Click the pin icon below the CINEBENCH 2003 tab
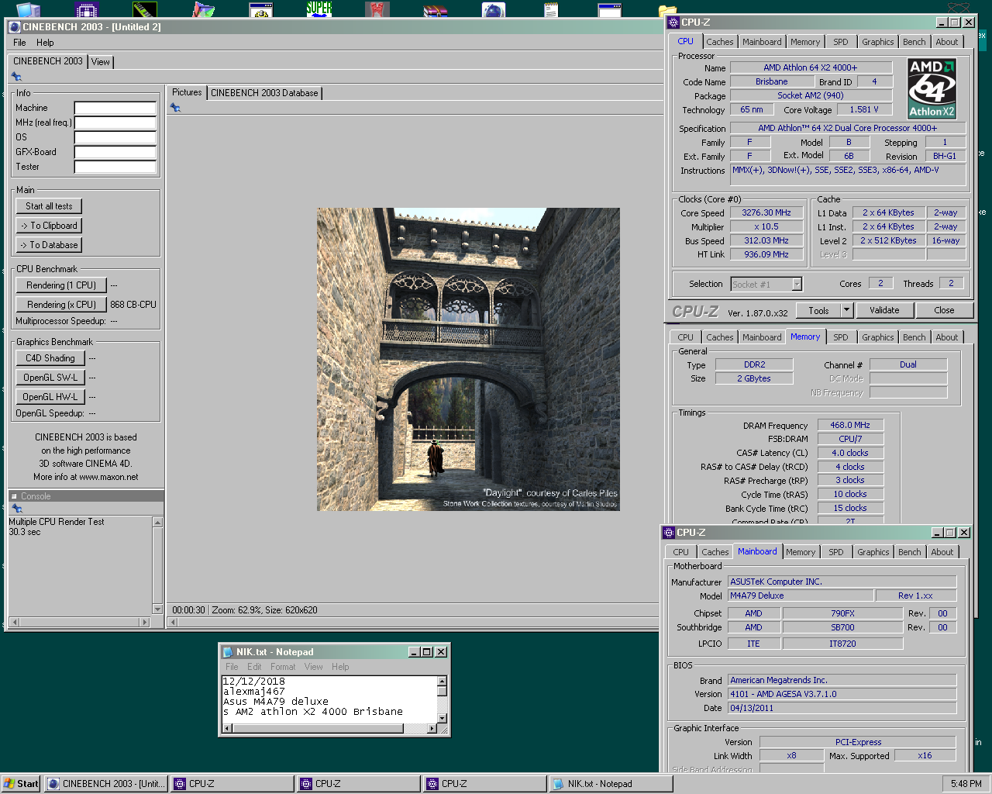The image size is (992, 794). 16,77
